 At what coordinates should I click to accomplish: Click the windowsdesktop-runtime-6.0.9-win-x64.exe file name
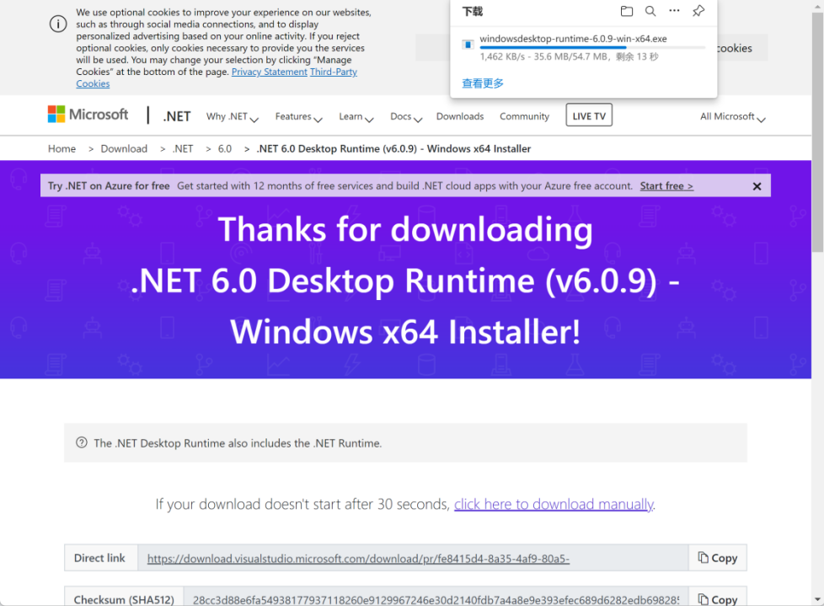tap(573, 39)
